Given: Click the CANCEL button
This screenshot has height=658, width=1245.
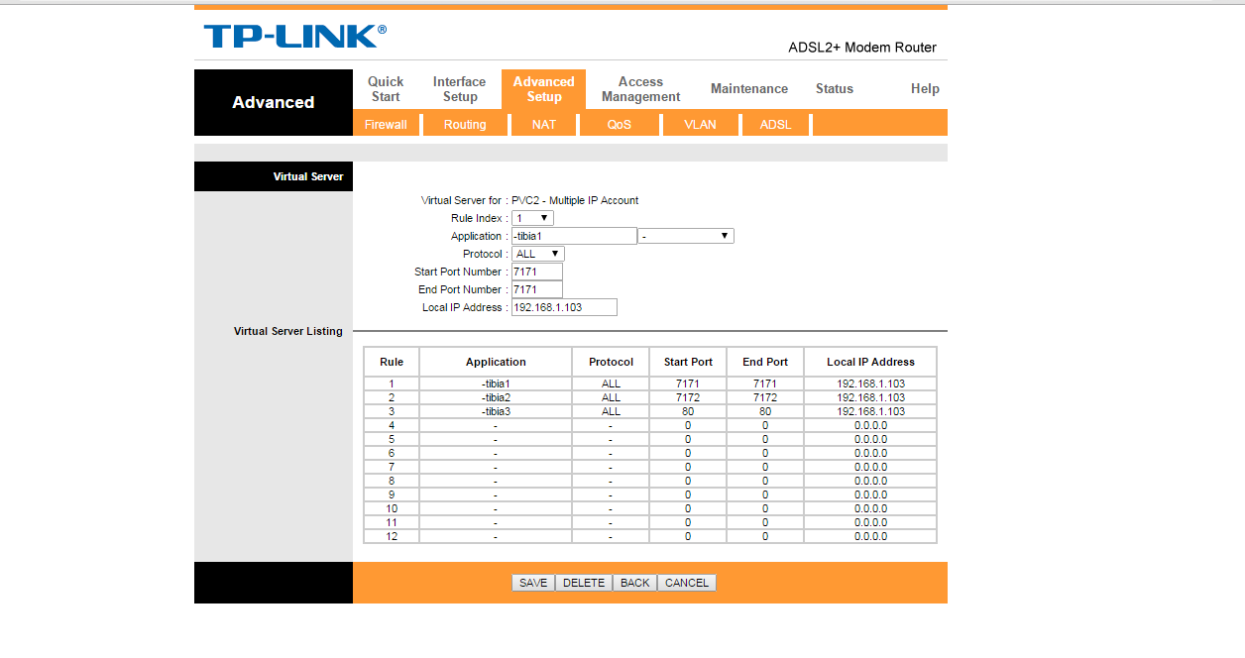Looking at the screenshot, I should [687, 583].
